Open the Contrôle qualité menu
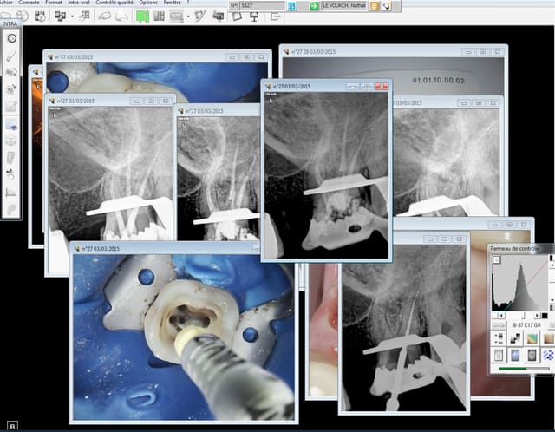555x432 pixels. tap(114, 2)
